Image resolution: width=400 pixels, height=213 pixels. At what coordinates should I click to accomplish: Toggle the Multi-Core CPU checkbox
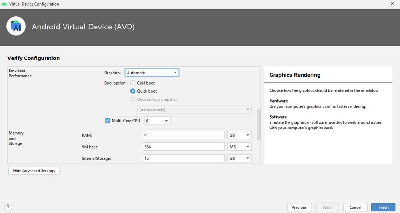tap(108, 120)
